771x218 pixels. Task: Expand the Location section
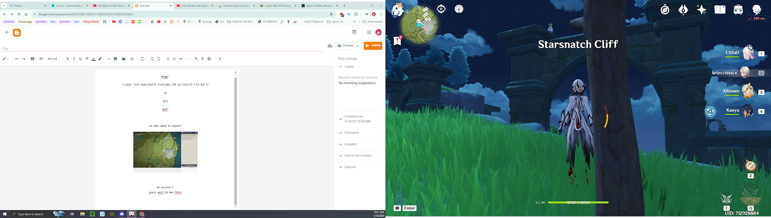360,144
